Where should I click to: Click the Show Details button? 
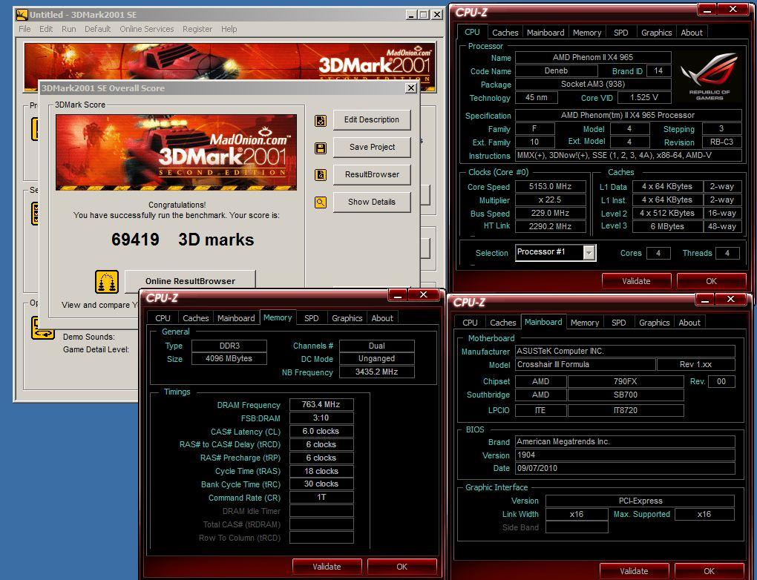pyautogui.click(x=372, y=202)
